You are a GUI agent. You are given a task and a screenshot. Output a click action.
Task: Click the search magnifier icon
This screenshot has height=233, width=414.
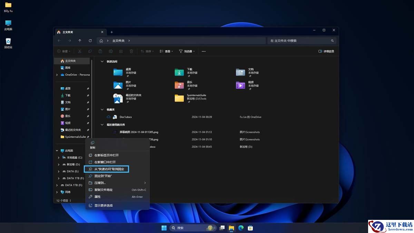point(332,41)
